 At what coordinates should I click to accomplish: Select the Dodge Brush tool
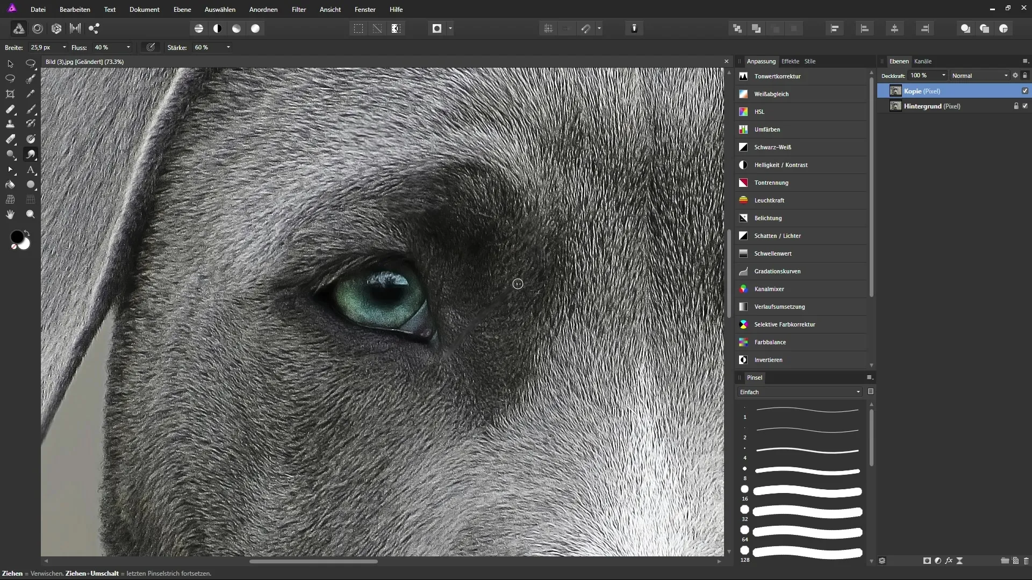tap(10, 154)
